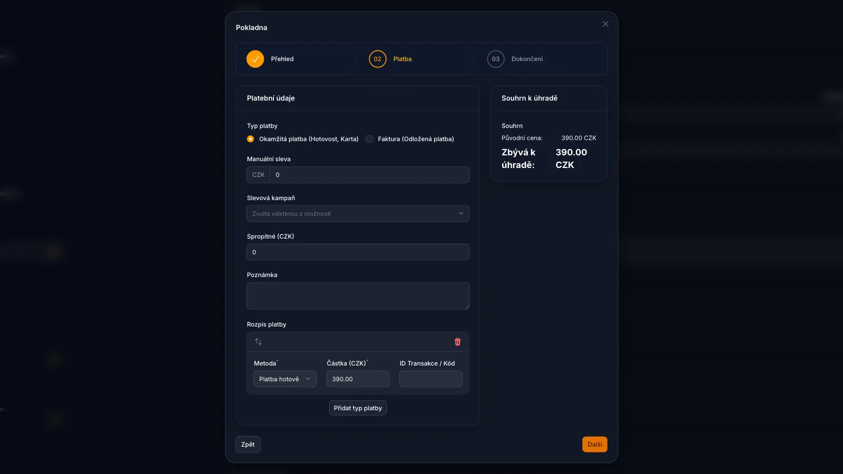Click the Typ platby label

pyautogui.click(x=262, y=126)
